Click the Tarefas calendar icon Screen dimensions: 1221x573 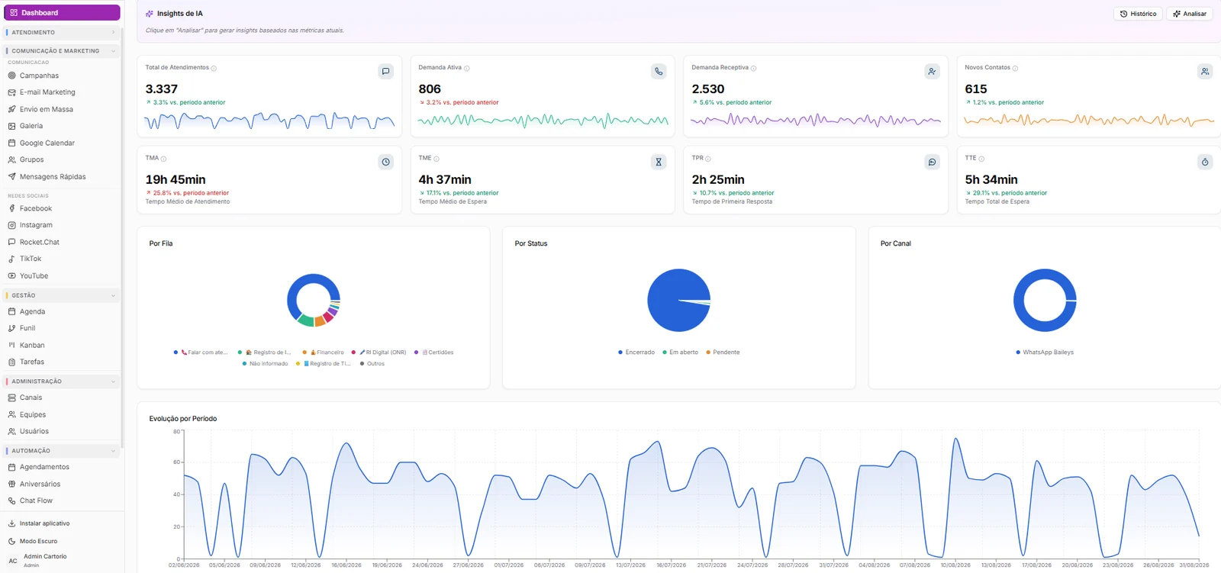pyautogui.click(x=11, y=362)
